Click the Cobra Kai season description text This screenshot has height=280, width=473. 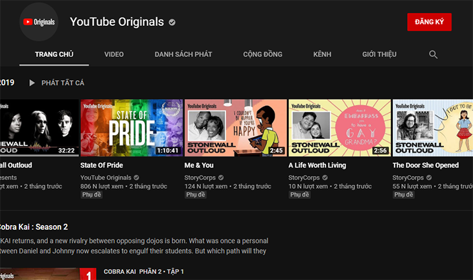134,246
